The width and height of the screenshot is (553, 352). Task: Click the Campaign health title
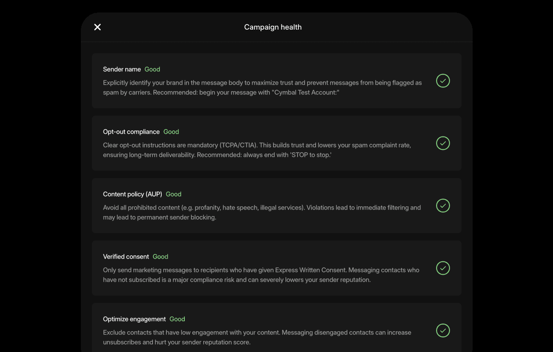tap(273, 27)
